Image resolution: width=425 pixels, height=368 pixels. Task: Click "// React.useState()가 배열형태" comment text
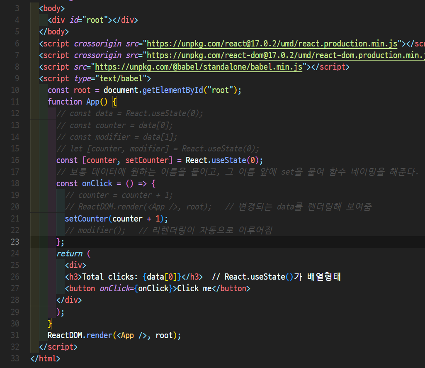[x=276, y=277]
